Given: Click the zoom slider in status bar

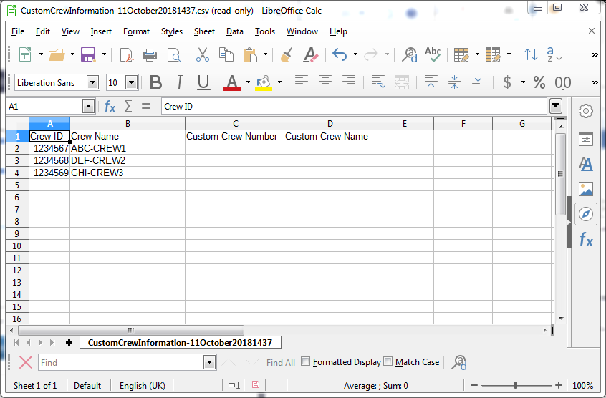Looking at the screenshot, I should click(516, 386).
